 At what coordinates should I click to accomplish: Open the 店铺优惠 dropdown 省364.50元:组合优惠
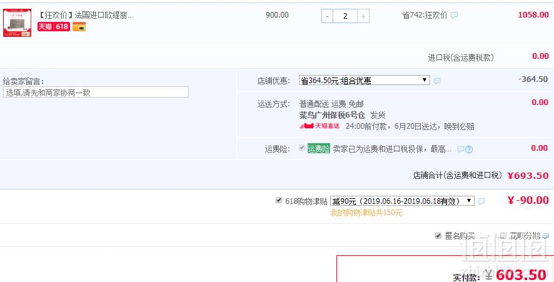(x=365, y=80)
